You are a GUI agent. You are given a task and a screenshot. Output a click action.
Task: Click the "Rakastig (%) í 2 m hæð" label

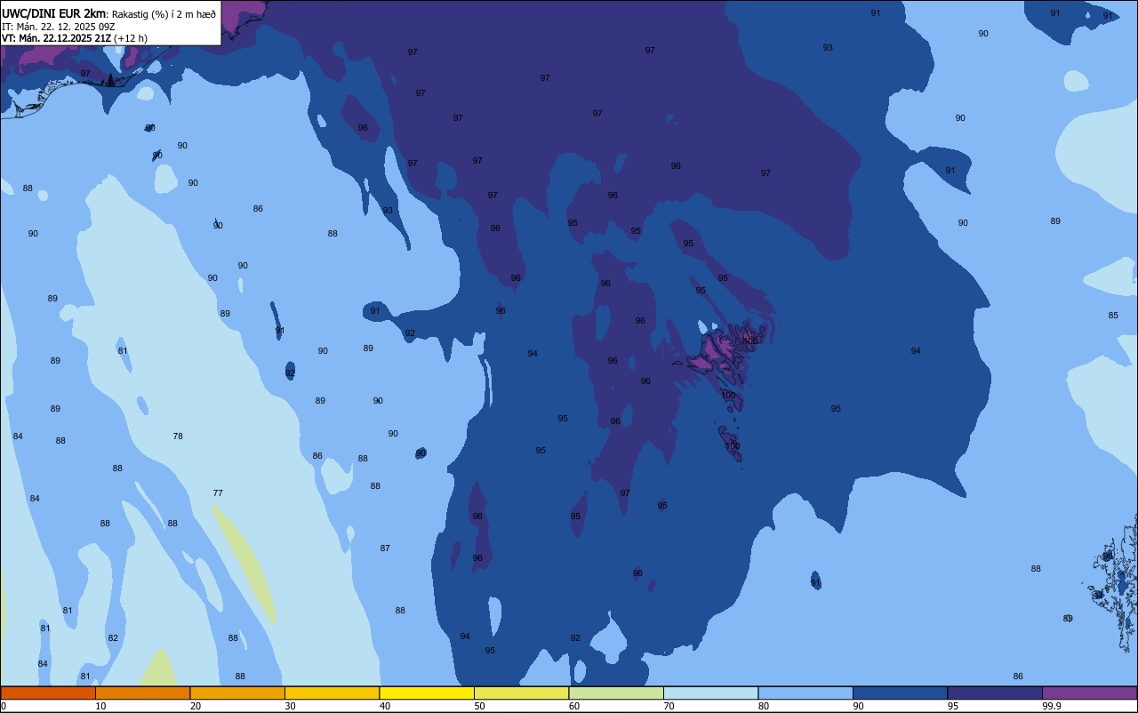pos(164,13)
